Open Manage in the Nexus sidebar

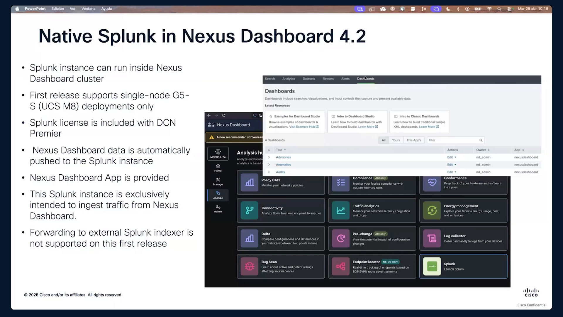tap(218, 181)
